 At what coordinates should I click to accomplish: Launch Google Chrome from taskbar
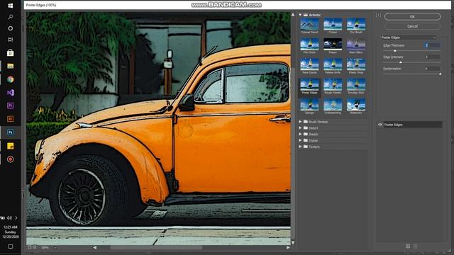[x=11, y=79]
